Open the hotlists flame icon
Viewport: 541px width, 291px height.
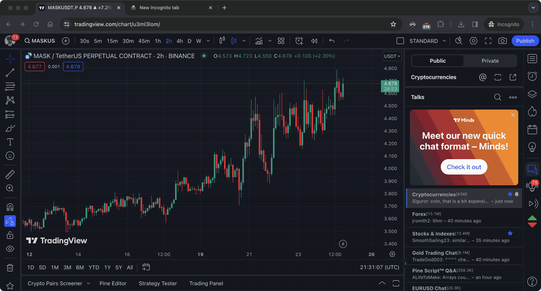coord(532,111)
